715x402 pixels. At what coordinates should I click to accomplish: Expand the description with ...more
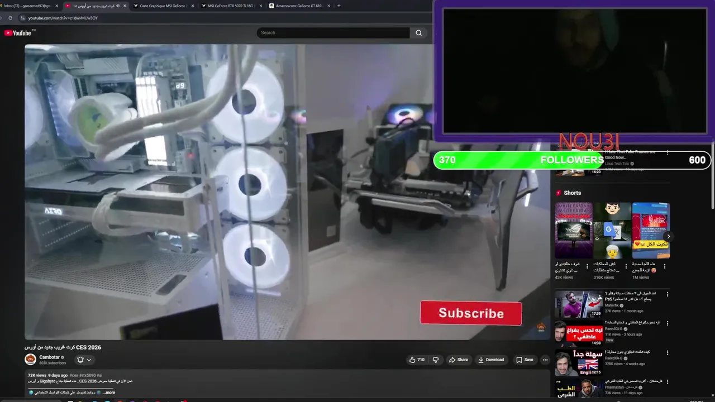(x=108, y=393)
